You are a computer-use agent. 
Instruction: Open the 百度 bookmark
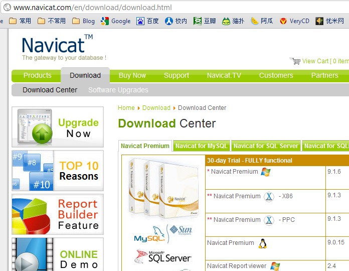click(x=147, y=21)
